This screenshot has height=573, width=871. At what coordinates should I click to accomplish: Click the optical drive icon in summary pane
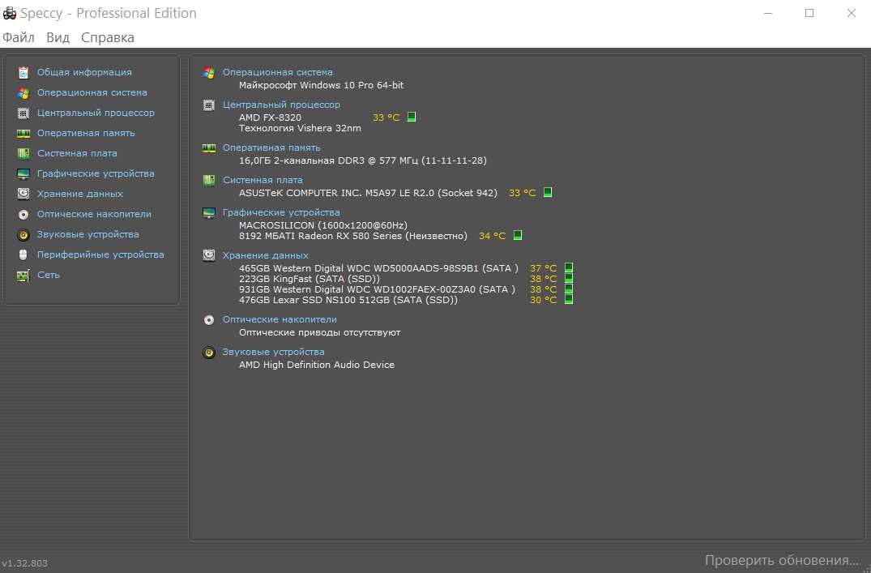[209, 320]
